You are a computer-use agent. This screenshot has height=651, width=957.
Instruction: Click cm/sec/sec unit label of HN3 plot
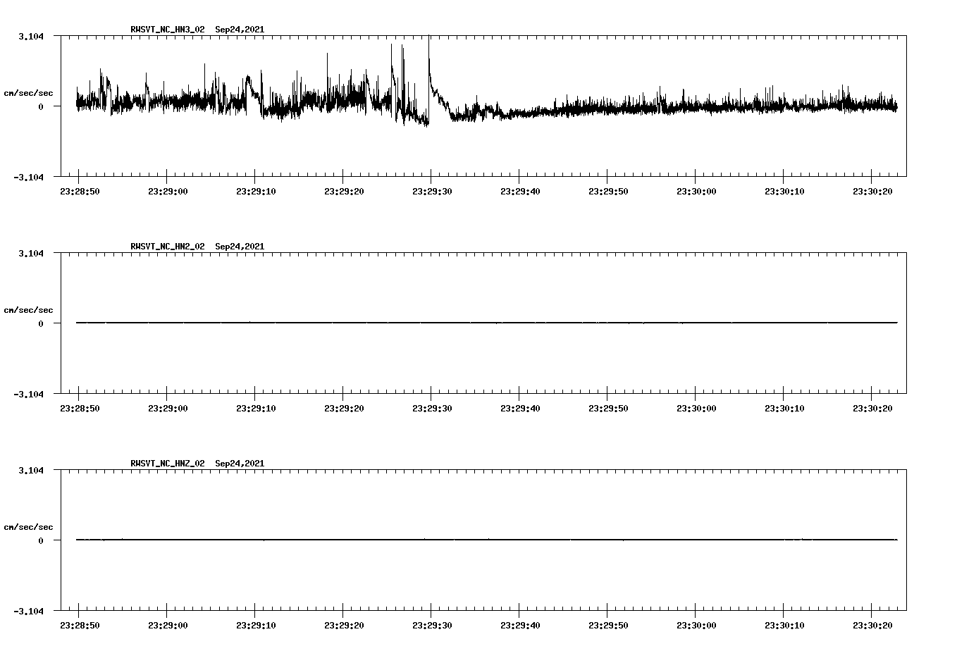[x=28, y=93]
